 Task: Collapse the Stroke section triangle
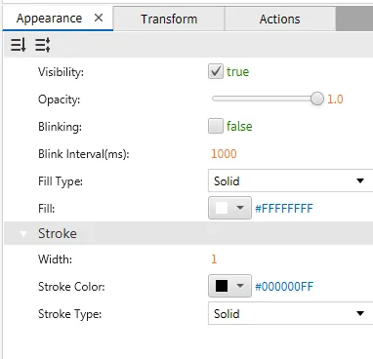tap(23, 234)
